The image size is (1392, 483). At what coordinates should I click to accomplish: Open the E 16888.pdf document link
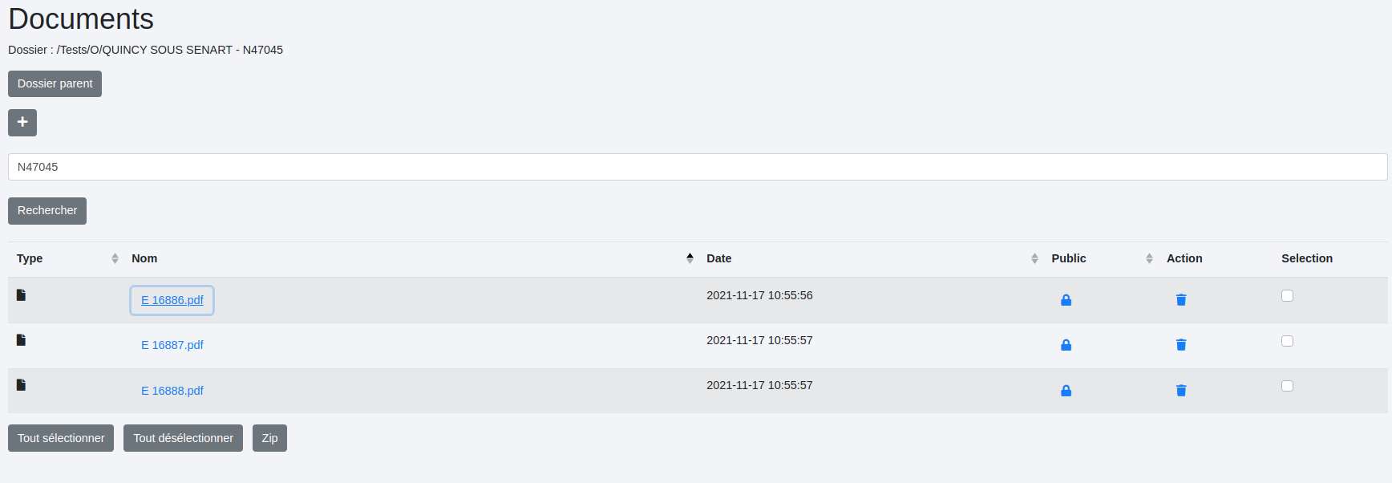pos(172,391)
